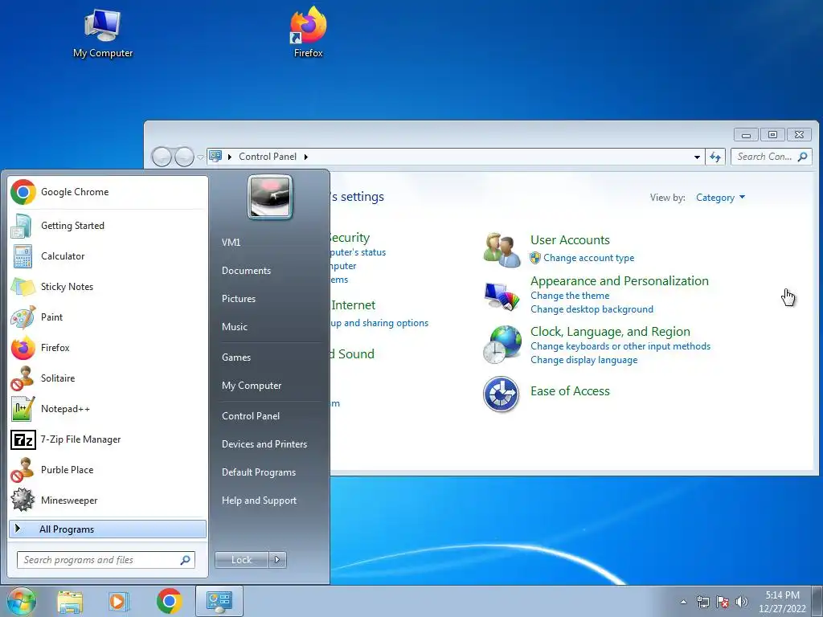
Task: Open Windows Explorer from the taskbar
Action: 70,601
